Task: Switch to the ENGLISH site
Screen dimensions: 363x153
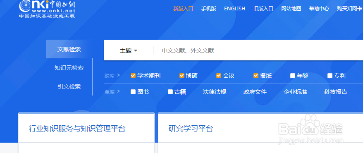Action: pyautogui.click(x=234, y=9)
